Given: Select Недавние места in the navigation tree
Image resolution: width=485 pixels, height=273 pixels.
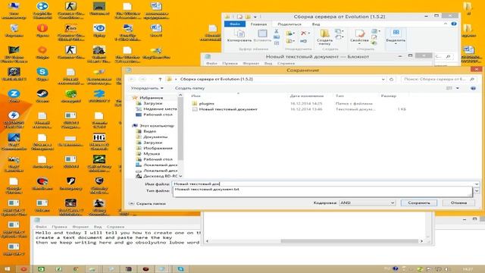Looking at the screenshot, I should (x=160, y=109).
